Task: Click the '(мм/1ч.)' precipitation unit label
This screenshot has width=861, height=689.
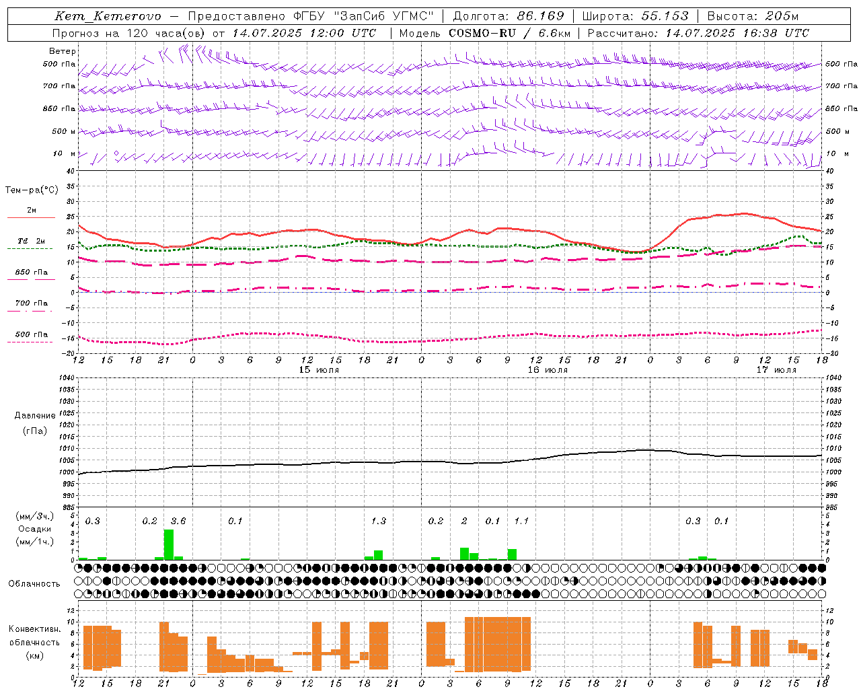Action: click(x=34, y=542)
